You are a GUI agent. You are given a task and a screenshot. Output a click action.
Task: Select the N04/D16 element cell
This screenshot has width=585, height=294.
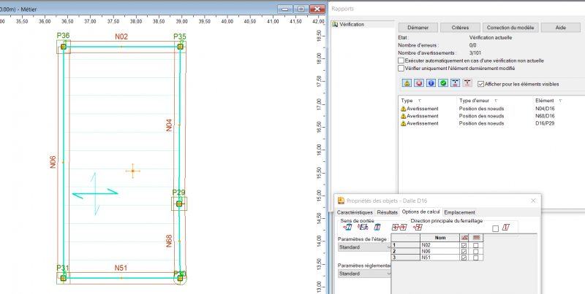[544, 109]
